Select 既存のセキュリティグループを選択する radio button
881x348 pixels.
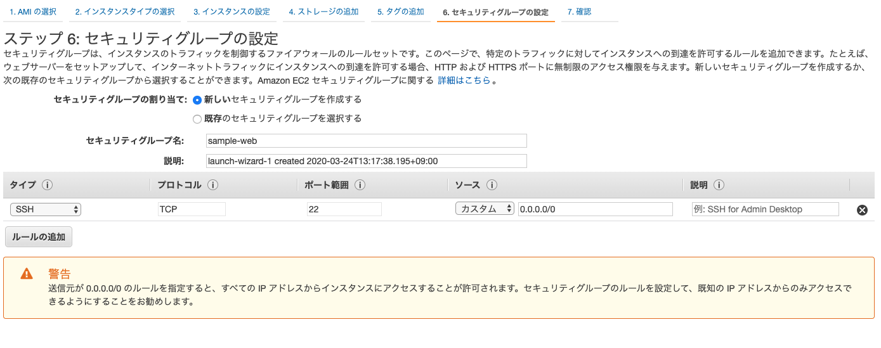click(197, 119)
